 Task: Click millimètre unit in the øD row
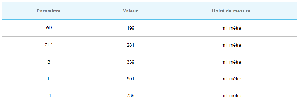coord(231,28)
